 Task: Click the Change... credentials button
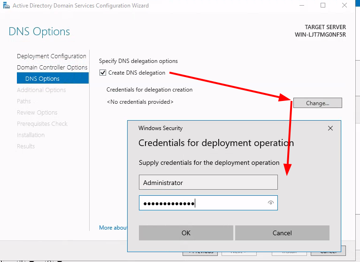318,103
